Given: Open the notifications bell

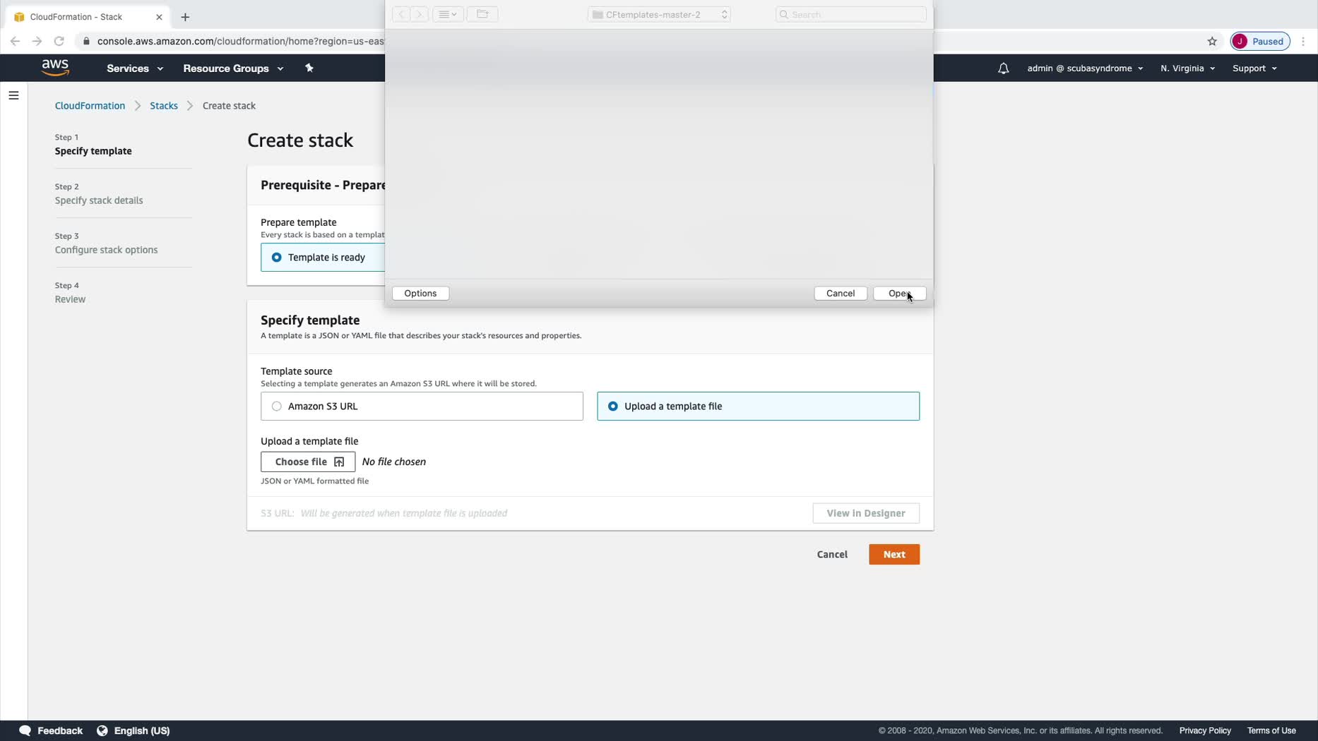Looking at the screenshot, I should click(x=1003, y=68).
